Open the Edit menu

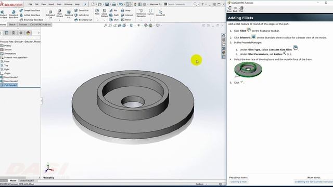tap(36, 4)
